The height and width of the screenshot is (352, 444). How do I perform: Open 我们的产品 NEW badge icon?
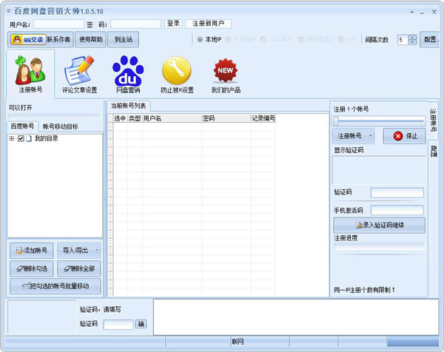(x=226, y=75)
